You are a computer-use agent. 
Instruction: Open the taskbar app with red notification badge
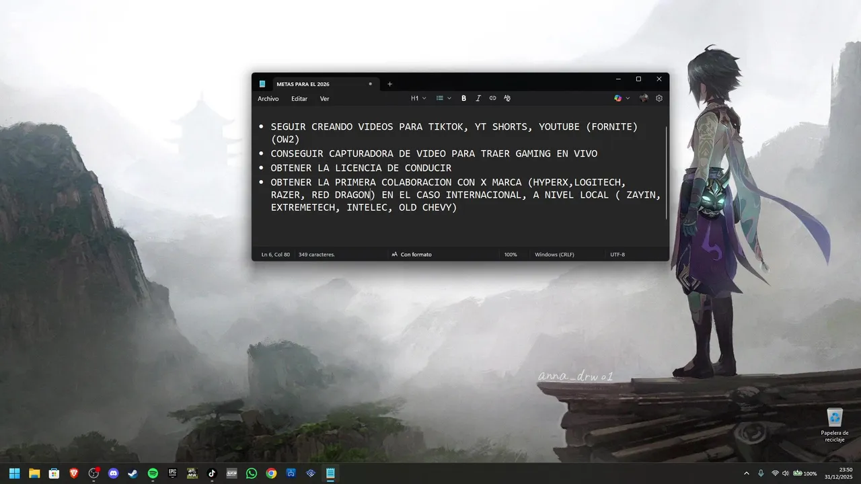[x=93, y=473]
